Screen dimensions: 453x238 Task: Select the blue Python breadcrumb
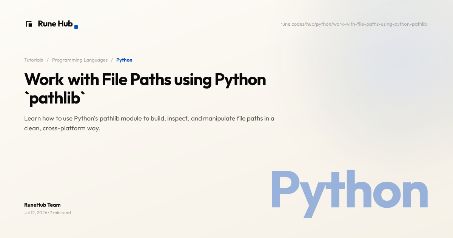(x=124, y=60)
